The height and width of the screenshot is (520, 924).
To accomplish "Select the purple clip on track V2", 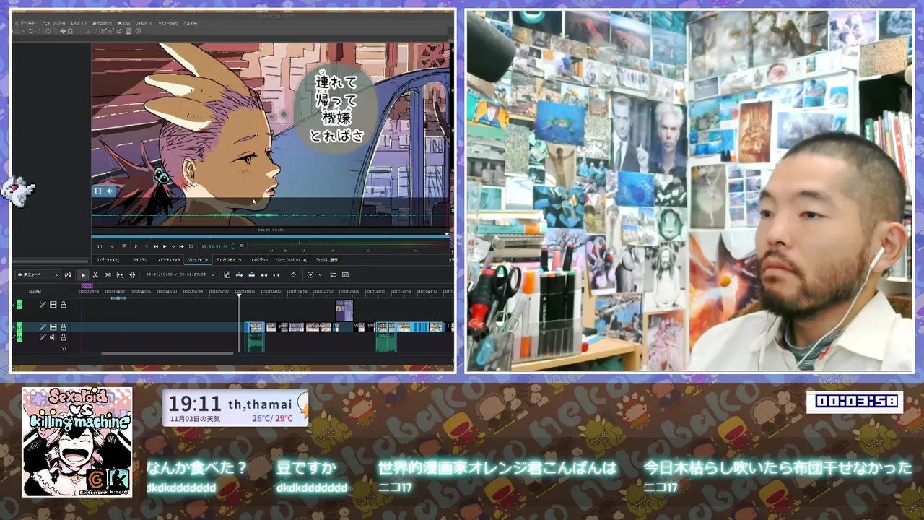I will (x=344, y=311).
